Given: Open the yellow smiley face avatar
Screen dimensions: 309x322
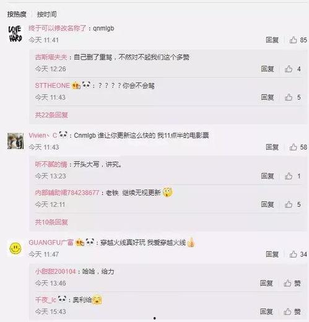Looking at the screenshot, I should [x=15, y=248].
